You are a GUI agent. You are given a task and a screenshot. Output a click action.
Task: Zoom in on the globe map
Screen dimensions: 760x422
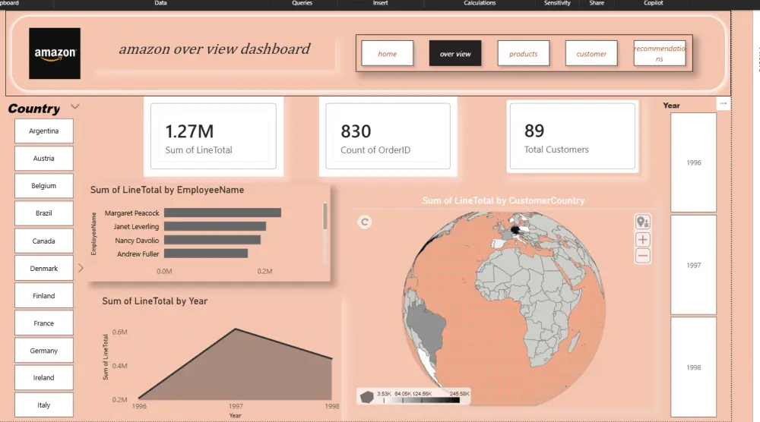[x=643, y=240]
